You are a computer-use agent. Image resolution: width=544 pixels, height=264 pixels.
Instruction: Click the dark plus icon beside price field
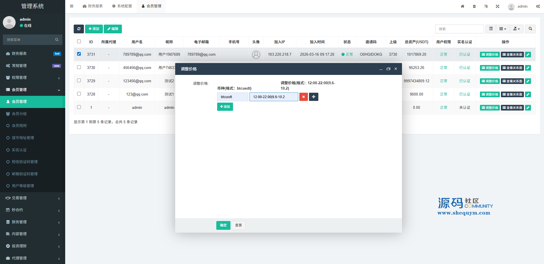click(314, 97)
